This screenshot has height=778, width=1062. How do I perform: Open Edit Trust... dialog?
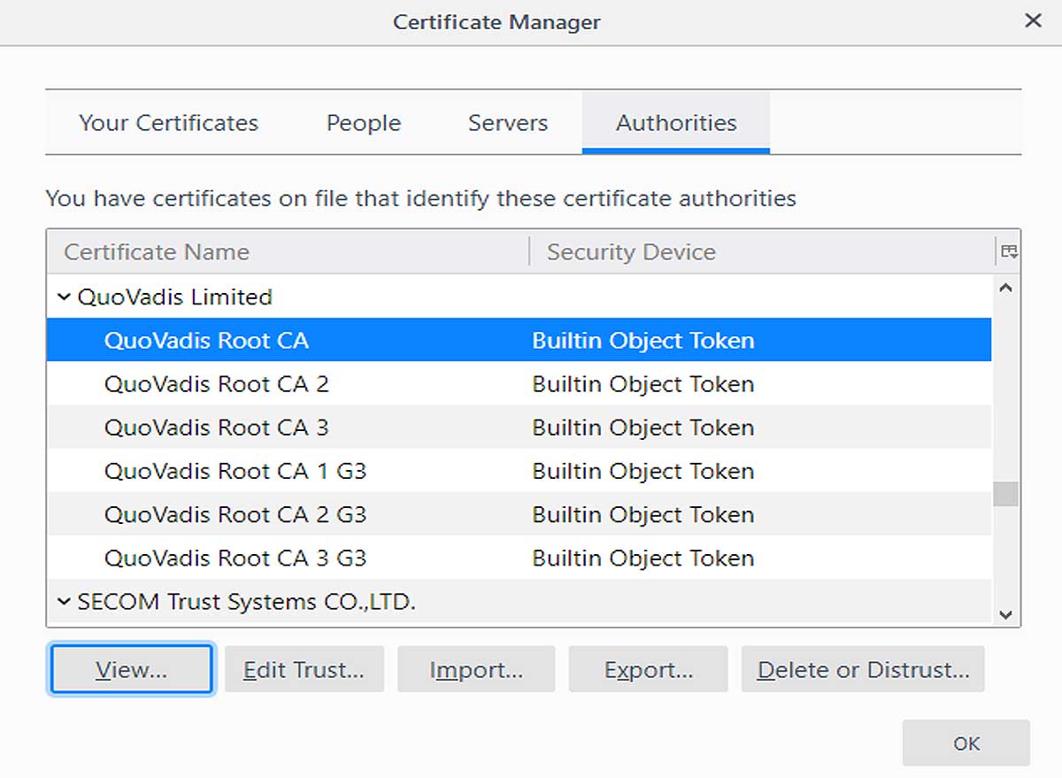304,669
